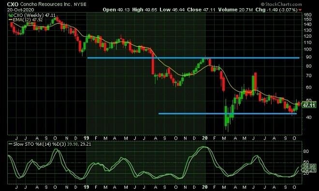Click the NYSE exchange label
The width and height of the screenshot is (319, 191).
click(80, 4)
